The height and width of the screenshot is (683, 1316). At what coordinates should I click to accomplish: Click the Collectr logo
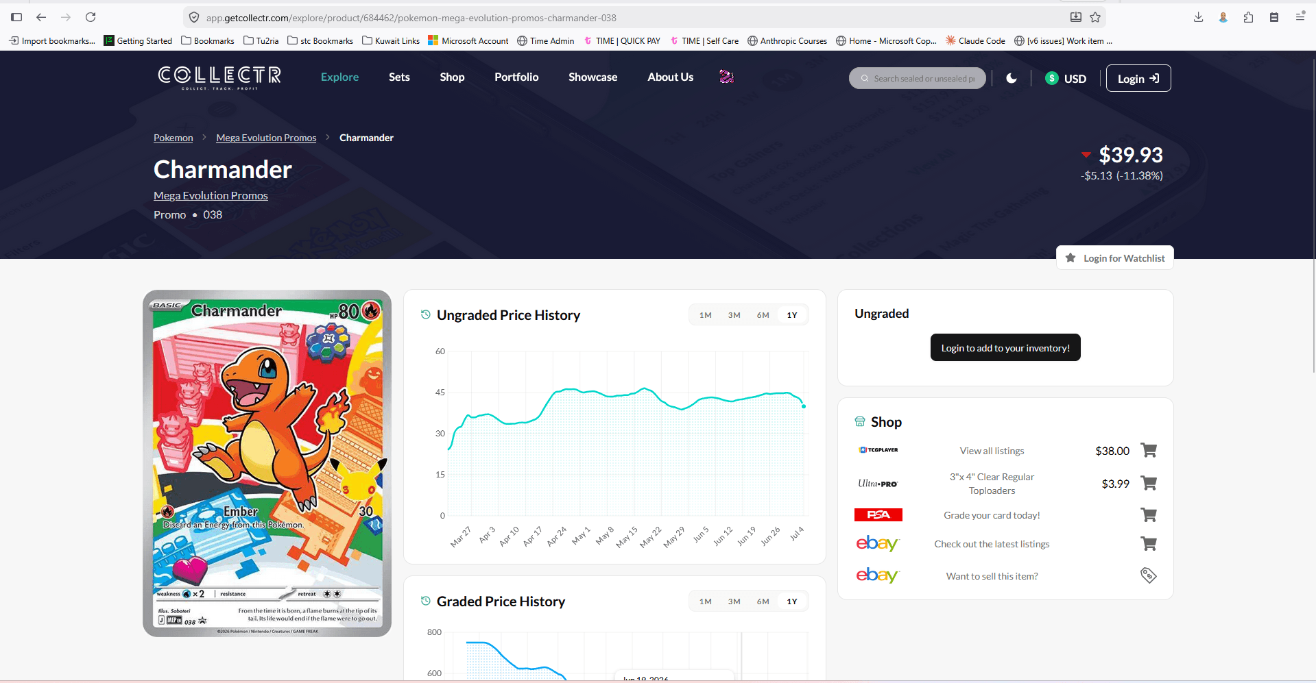point(219,77)
